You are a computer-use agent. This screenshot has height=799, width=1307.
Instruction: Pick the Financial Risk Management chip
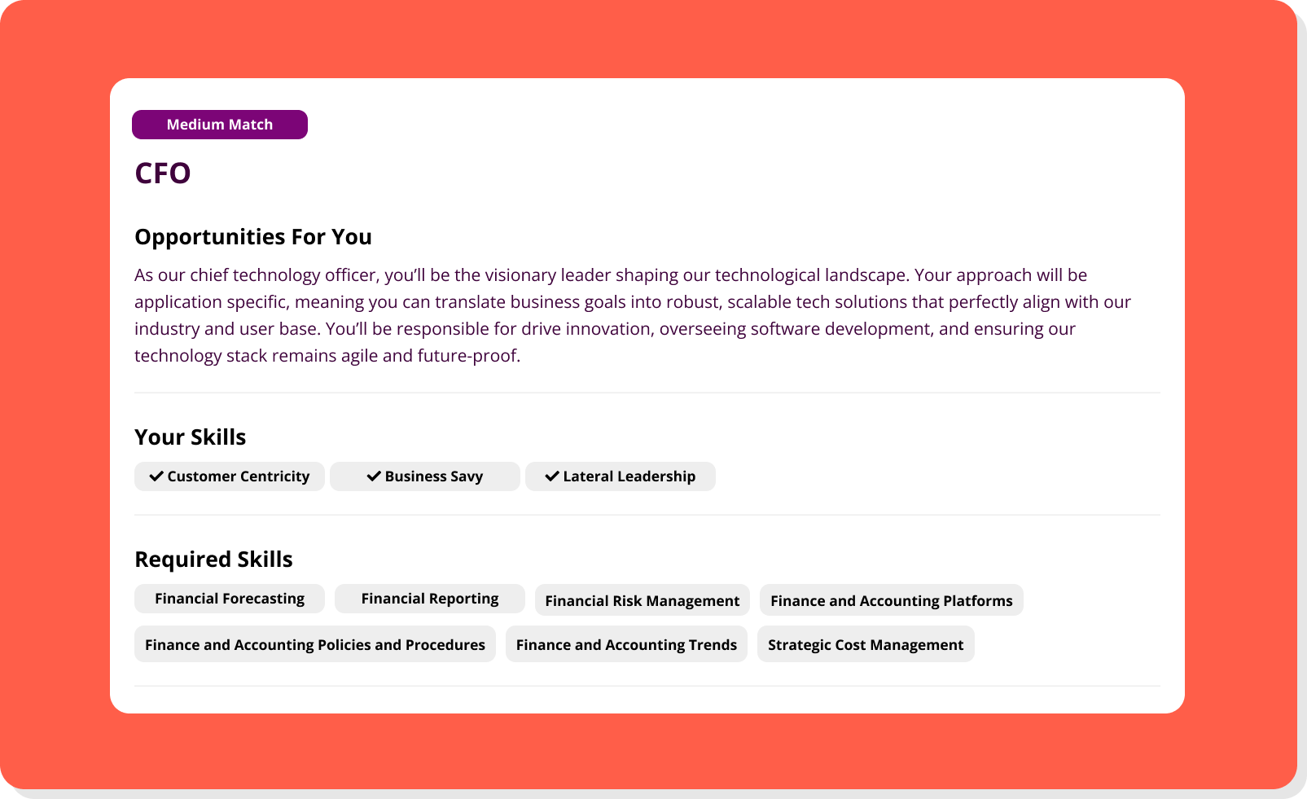point(643,601)
